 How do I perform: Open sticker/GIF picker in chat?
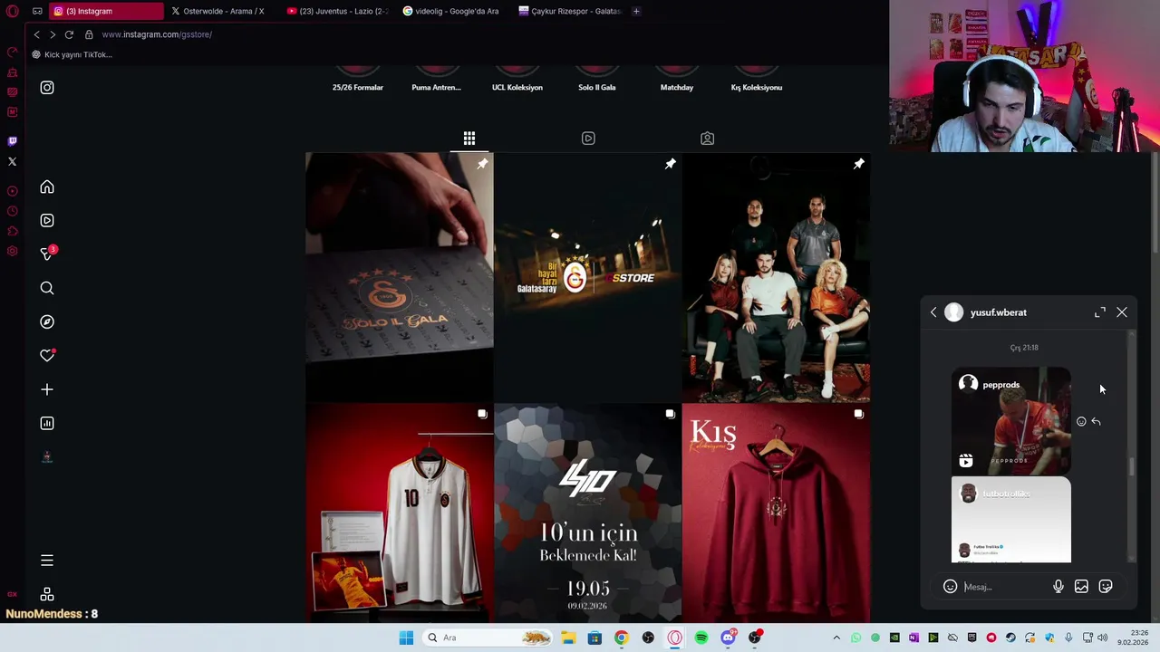(x=1106, y=587)
